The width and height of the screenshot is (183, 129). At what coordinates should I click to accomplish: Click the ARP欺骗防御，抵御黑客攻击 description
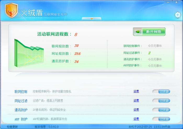point(50,119)
